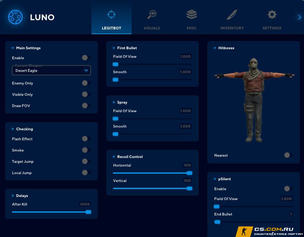
Task: Select the Misc stacked blocks icon
Action: pos(192,15)
